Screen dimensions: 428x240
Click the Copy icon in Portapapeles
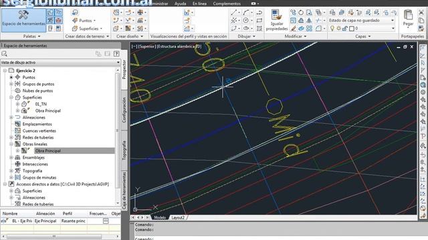[421, 21]
